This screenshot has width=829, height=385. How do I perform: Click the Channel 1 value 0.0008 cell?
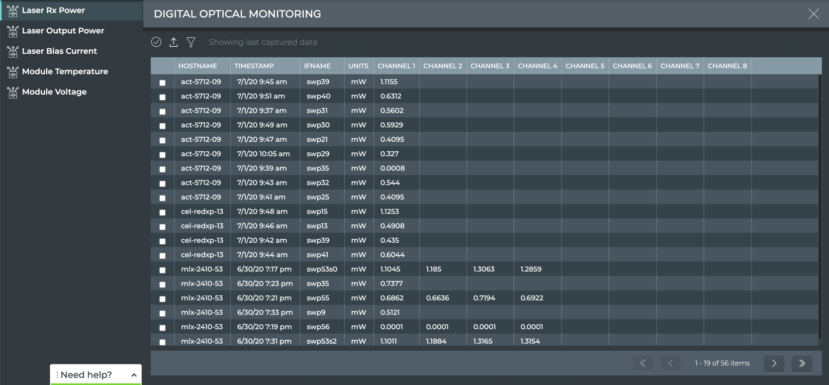pyautogui.click(x=392, y=169)
